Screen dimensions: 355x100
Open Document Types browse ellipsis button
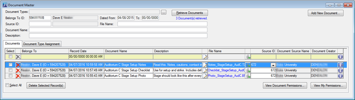pos(164,12)
